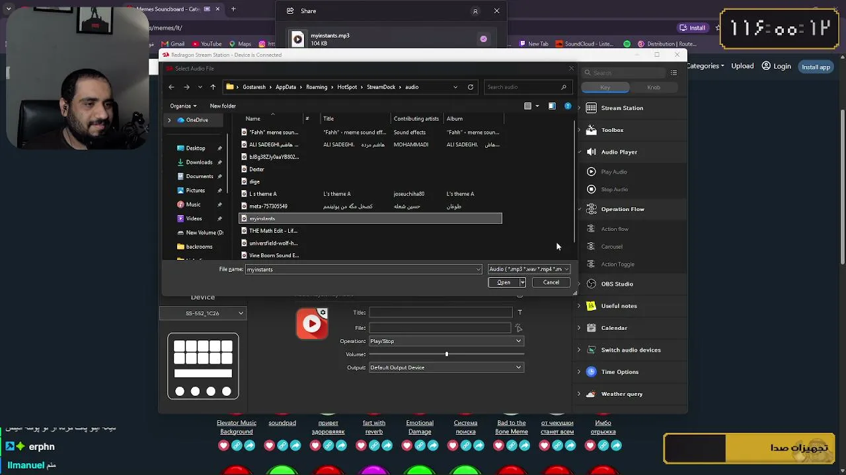
Task: Cancel the Select Audio File dialog
Action: [551, 282]
